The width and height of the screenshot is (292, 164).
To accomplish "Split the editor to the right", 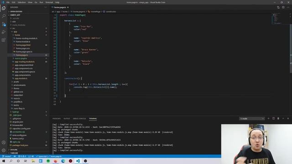I will 283,7.
